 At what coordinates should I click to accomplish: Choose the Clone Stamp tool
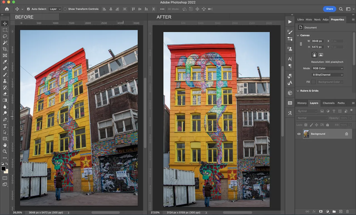(5, 81)
